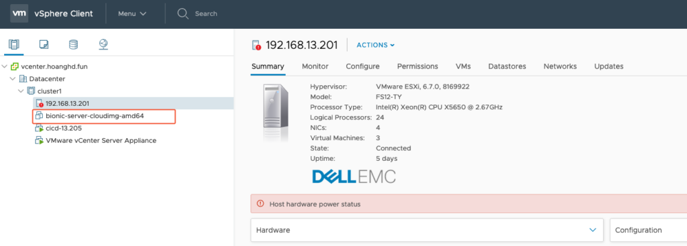
Task: Focus the Search input field
Action: click(206, 13)
